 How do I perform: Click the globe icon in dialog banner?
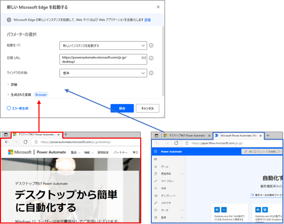tap(9, 20)
